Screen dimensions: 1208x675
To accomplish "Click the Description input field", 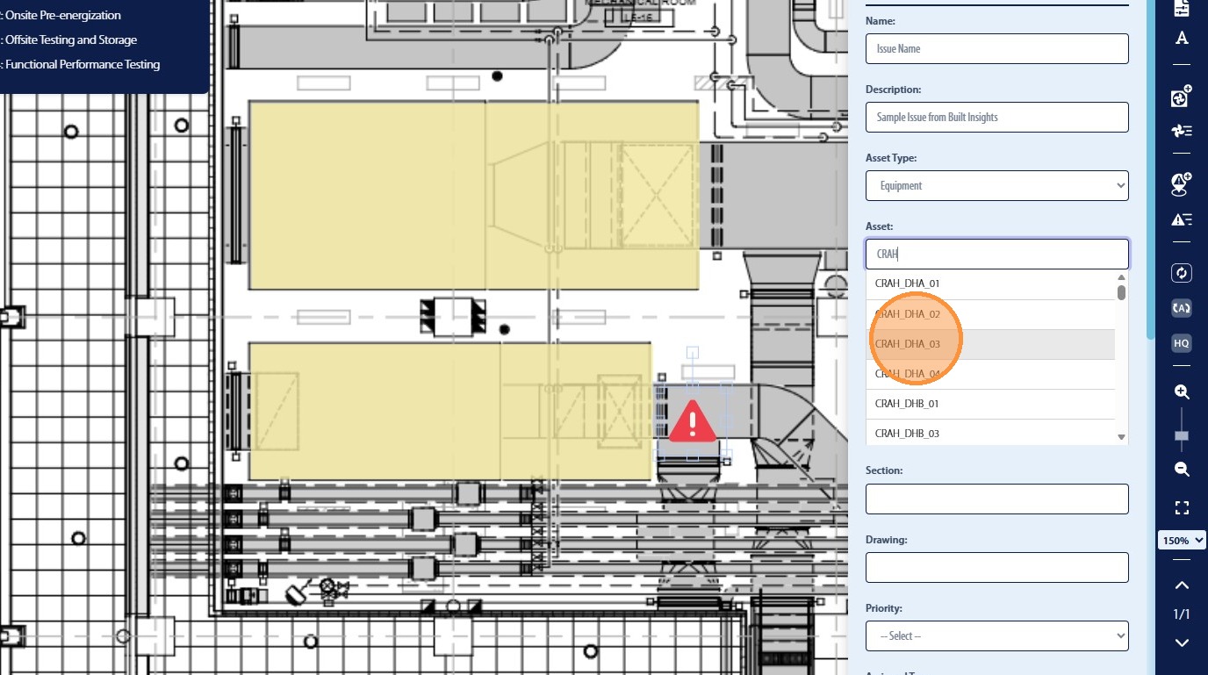I will point(996,117).
